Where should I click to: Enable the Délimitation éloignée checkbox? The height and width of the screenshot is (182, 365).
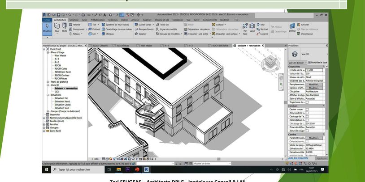click(x=307, y=120)
